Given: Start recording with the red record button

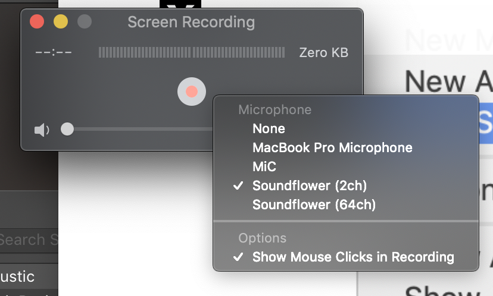Looking at the screenshot, I should tap(192, 92).
